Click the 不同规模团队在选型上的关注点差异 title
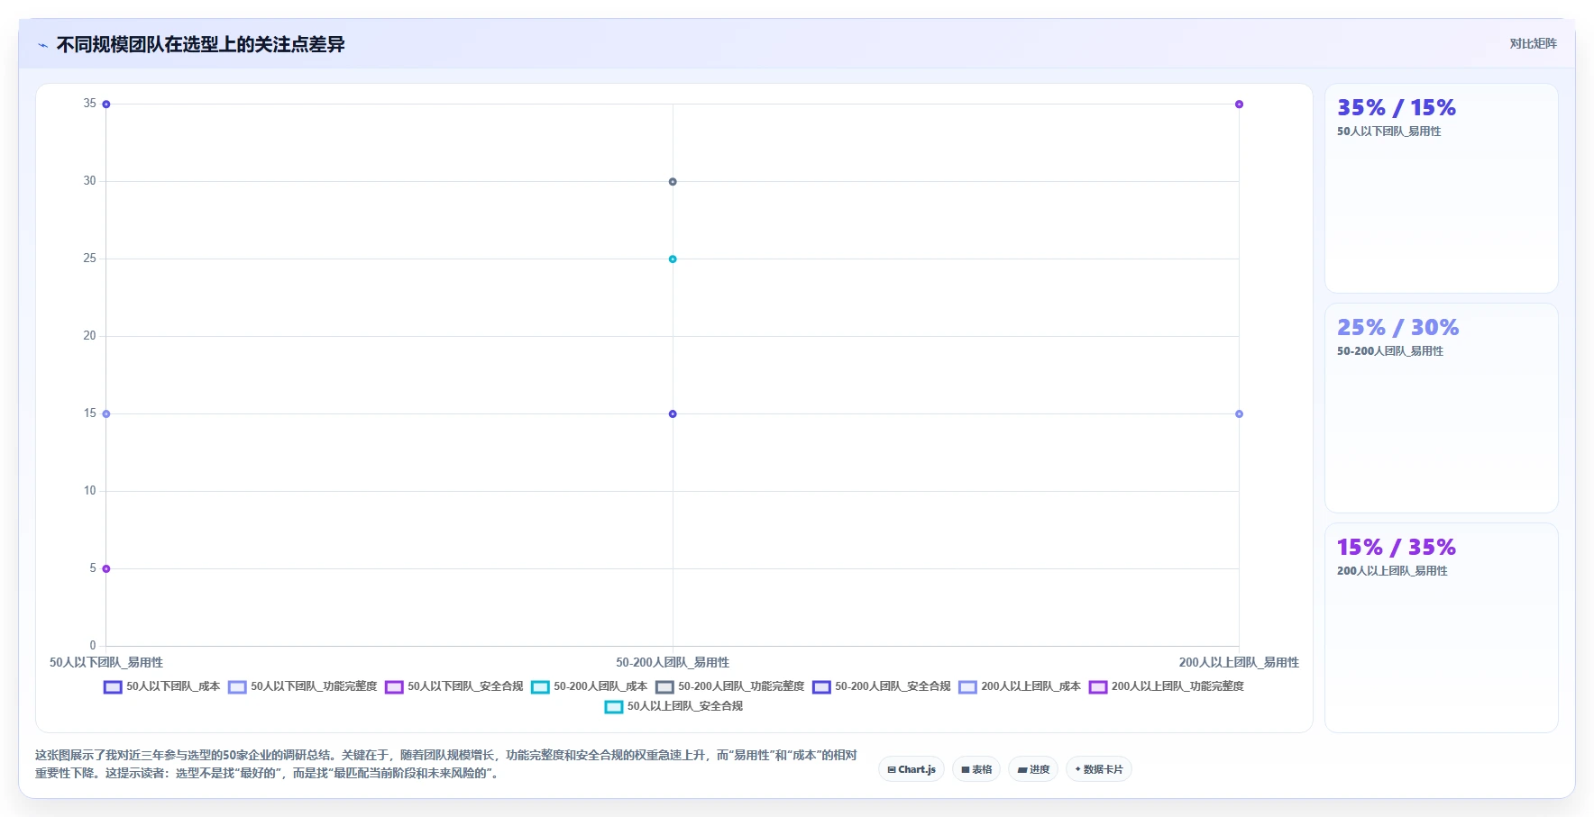 (200, 44)
